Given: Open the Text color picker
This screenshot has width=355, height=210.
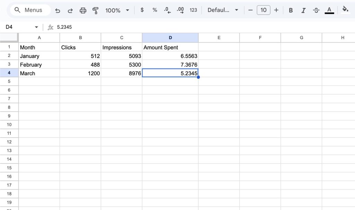Looking at the screenshot, I should (329, 10).
